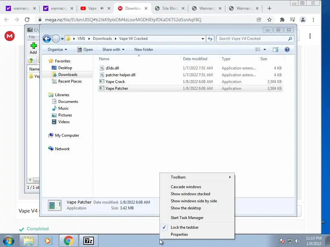Viewport: 330px width, 247px height.
Task: Open Windows Media Player from taskbar
Action: [x=48, y=241]
